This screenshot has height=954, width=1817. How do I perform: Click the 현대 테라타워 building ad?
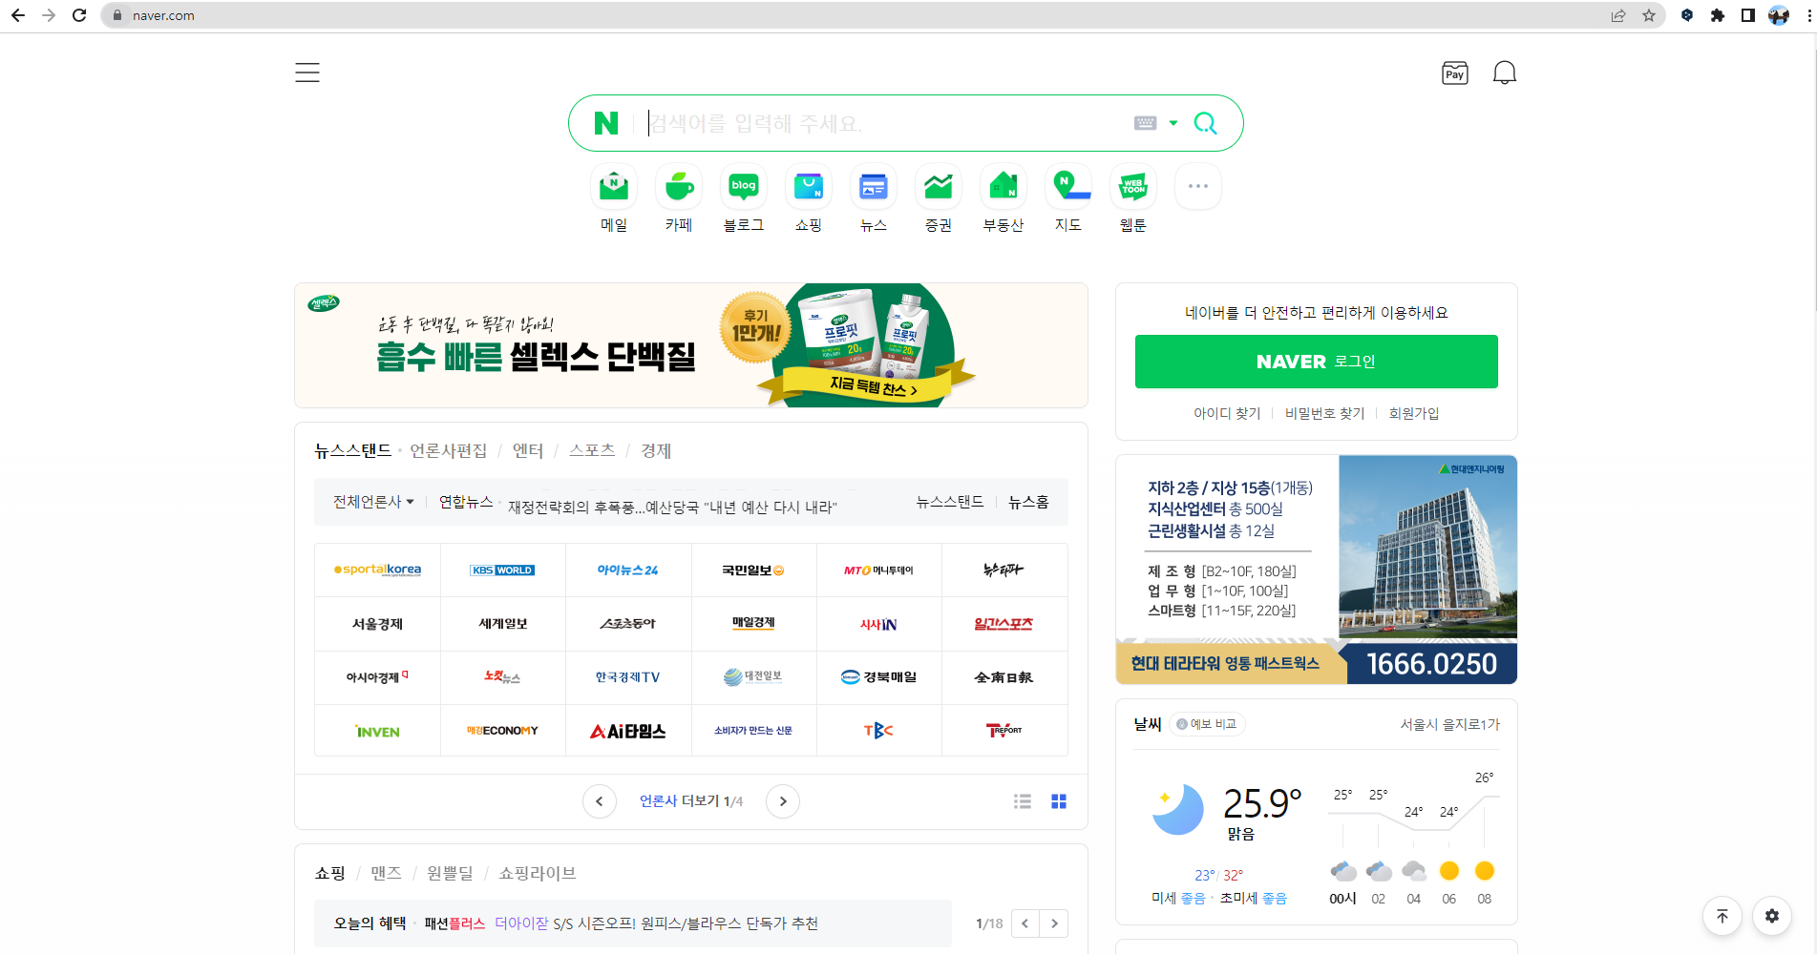[1317, 570]
